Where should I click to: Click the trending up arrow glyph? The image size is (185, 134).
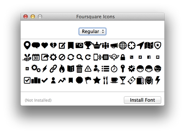pos(62,80)
